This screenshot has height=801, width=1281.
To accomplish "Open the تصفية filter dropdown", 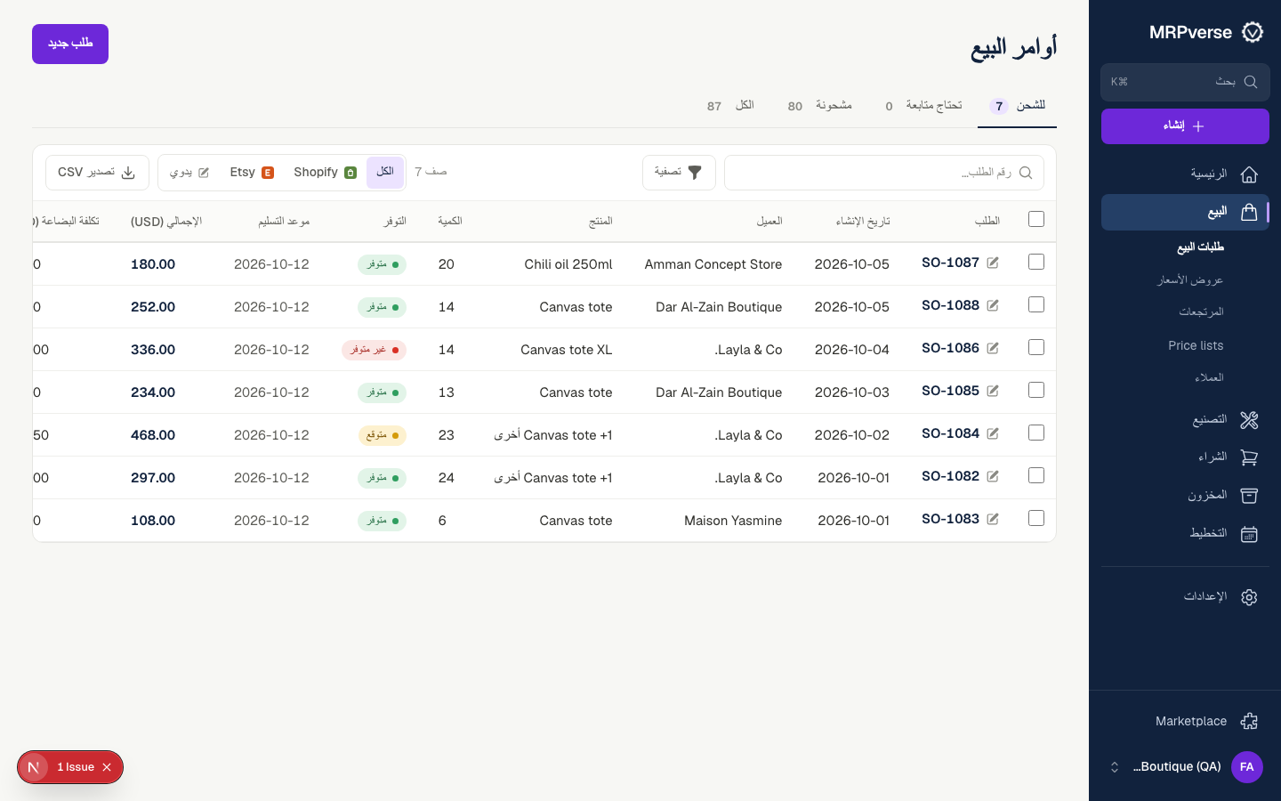I will point(679,173).
